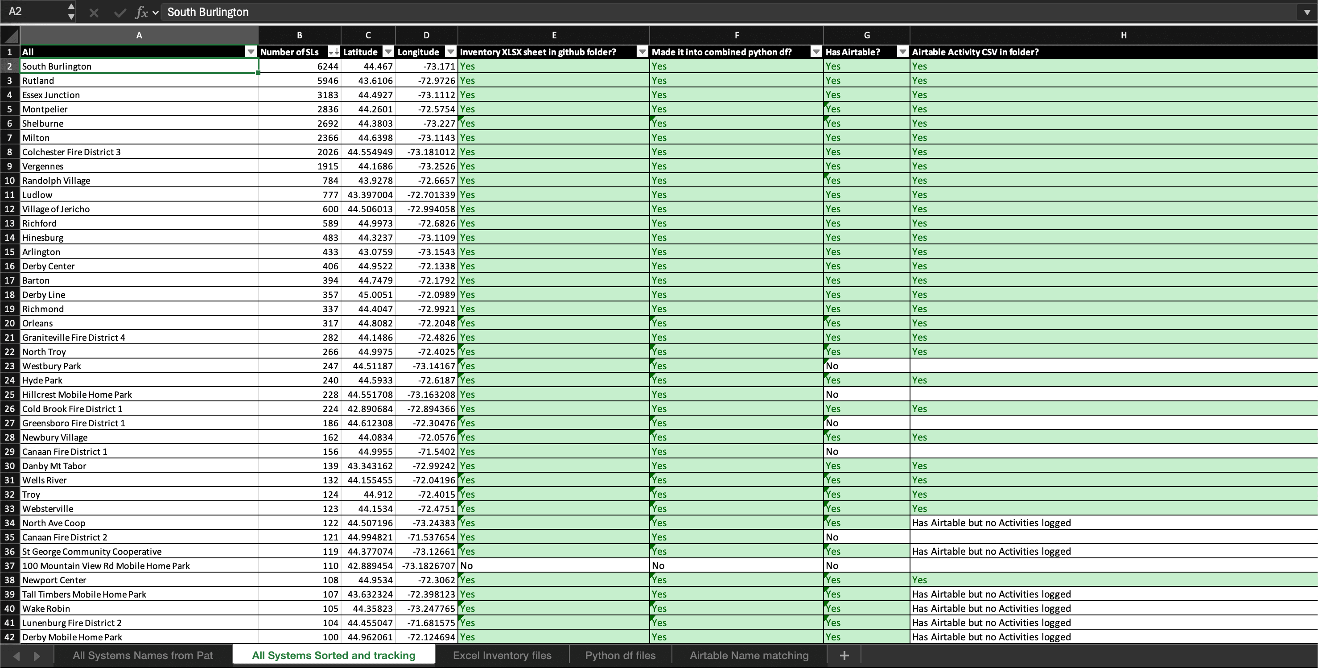Click the formula bar text South Burlington
Screen dimensions: 1318x668
coord(208,12)
